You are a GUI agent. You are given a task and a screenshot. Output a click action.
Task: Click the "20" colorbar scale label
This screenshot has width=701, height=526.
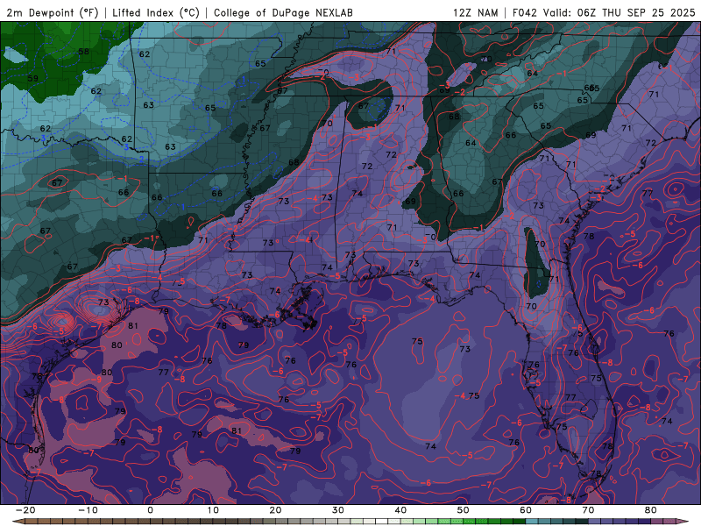[x=275, y=510]
